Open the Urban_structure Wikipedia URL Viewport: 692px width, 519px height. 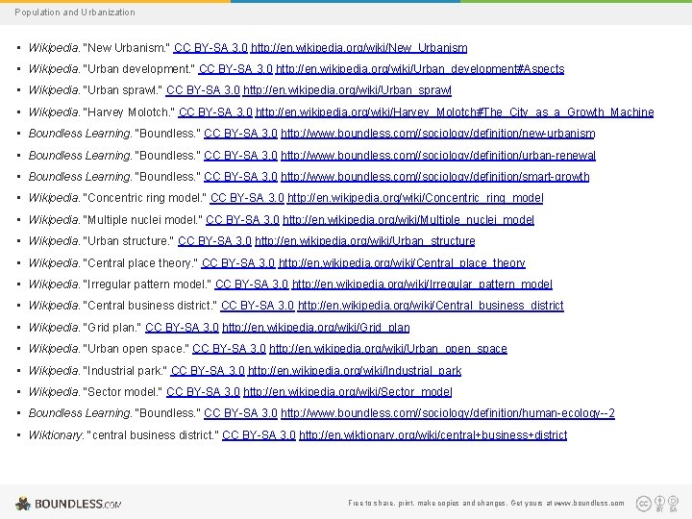[x=365, y=241]
